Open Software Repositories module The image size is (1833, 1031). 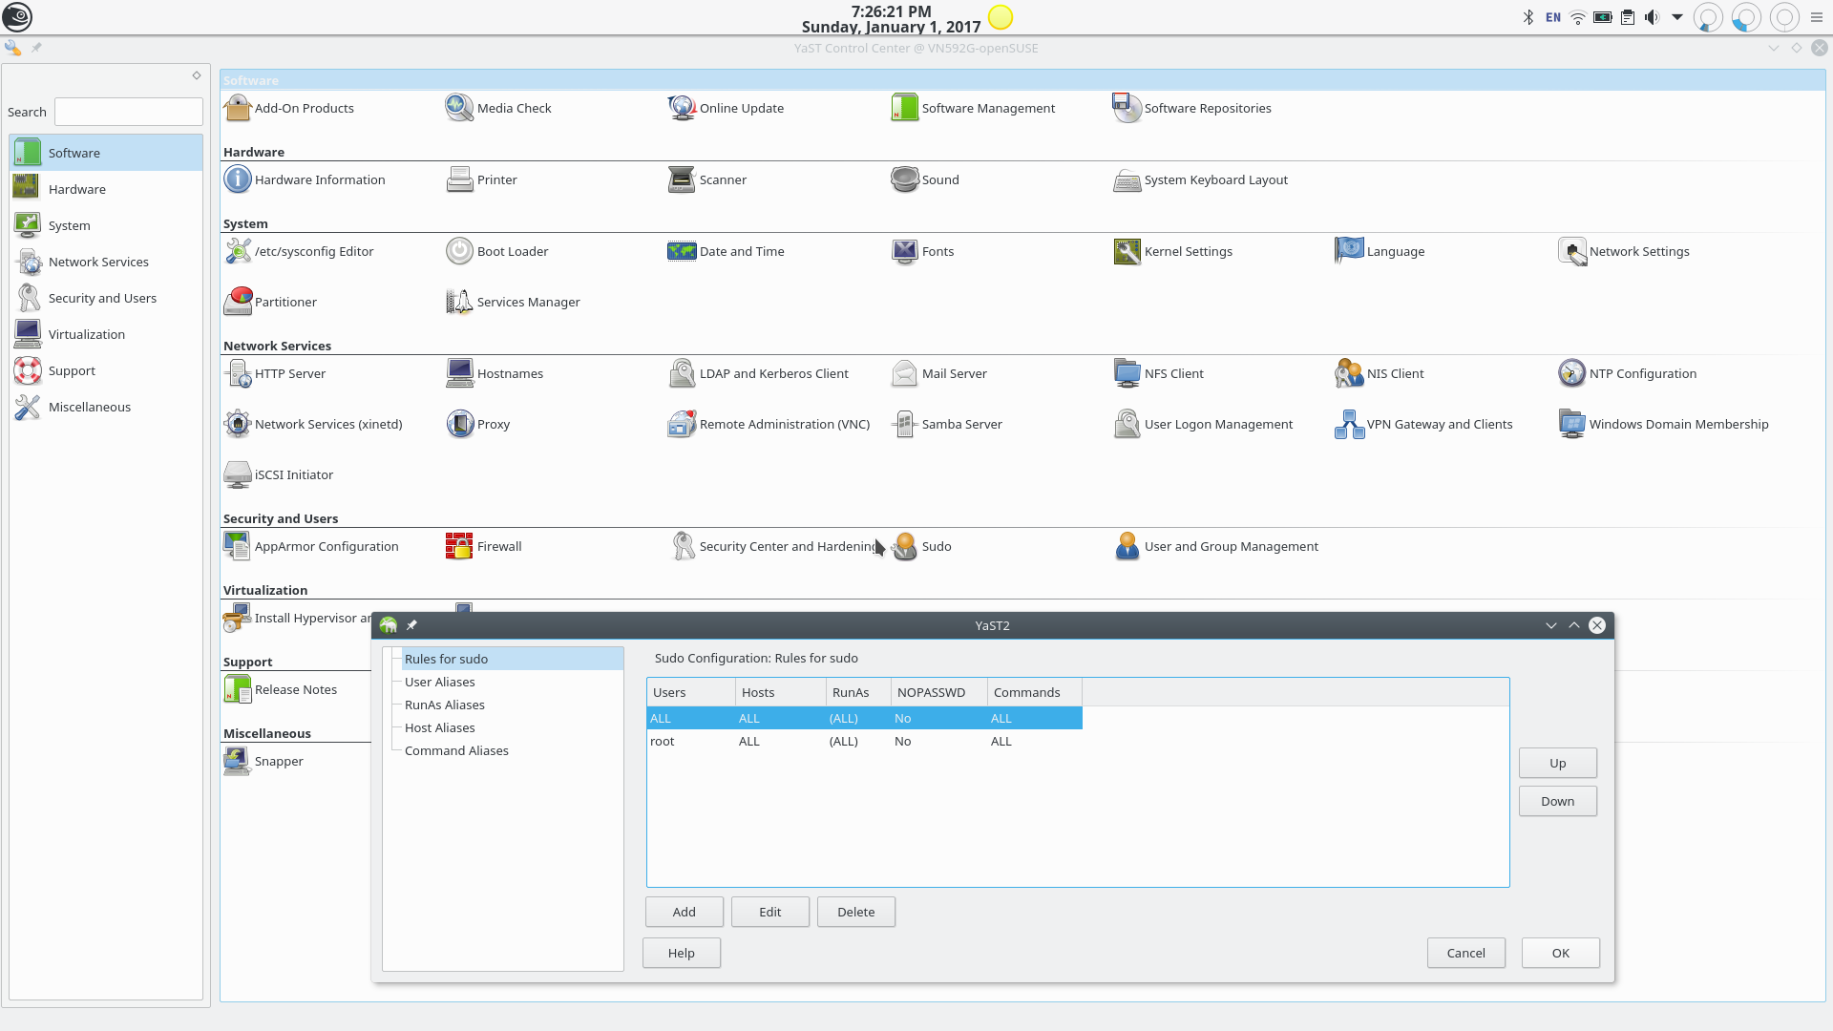click(x=1191, y=108)
